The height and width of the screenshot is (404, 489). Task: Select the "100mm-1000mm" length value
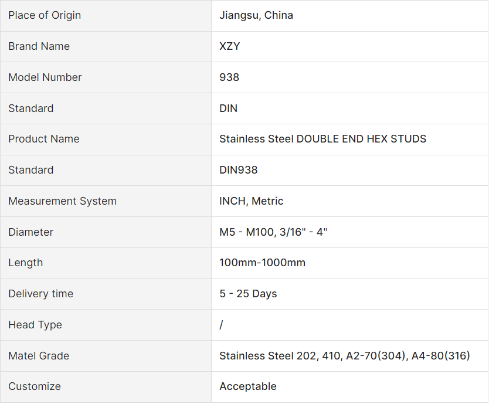[x=262, y=263]
